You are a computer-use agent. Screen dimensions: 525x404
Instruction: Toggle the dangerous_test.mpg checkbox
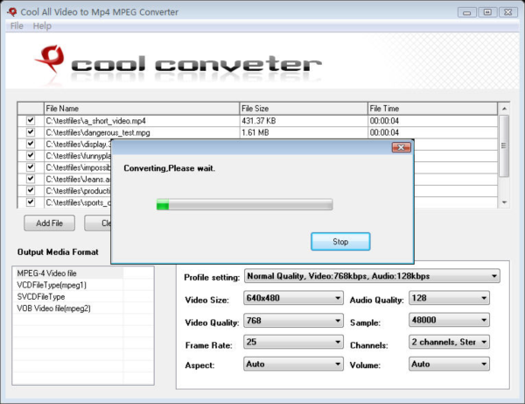coord(31,132)
